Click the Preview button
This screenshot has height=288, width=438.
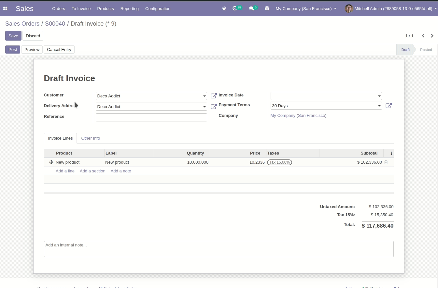pos(32,49)
